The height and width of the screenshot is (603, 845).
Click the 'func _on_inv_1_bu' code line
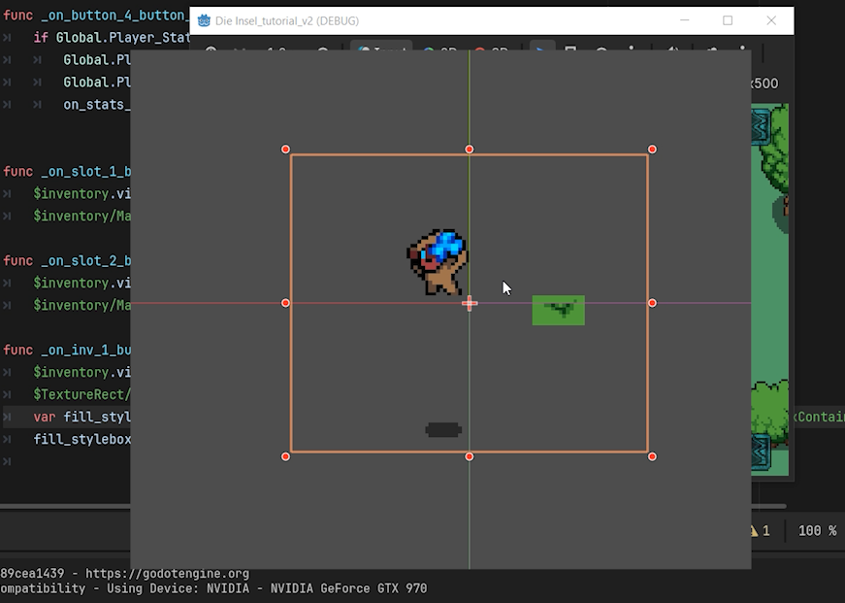tap(67, 351)
